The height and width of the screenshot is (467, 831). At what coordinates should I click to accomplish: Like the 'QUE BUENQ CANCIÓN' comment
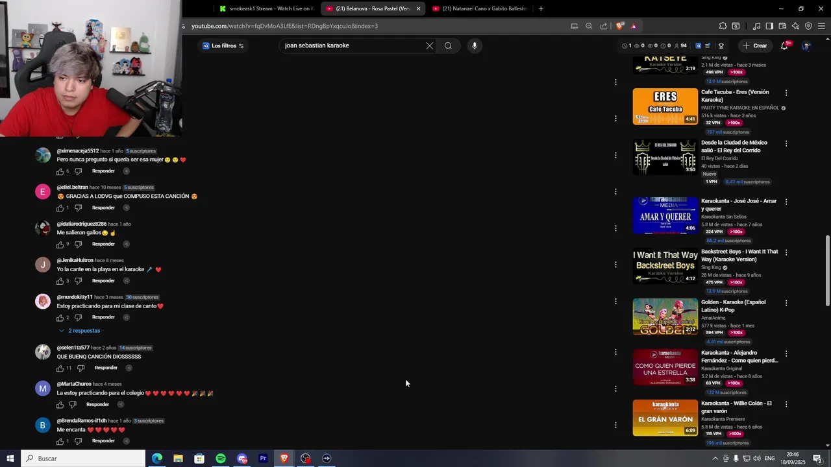pos(60,368)
